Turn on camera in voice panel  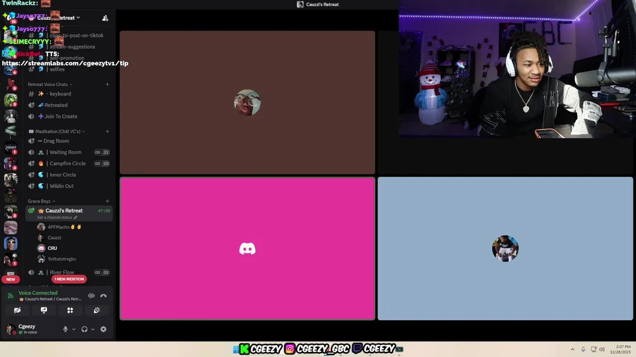[x=17, y=310]
